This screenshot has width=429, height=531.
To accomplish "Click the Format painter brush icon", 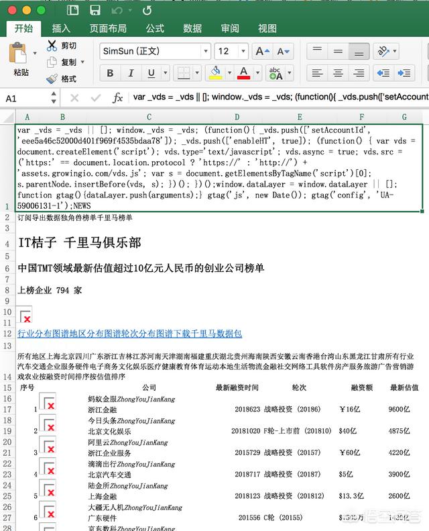I will pos(52,79).
